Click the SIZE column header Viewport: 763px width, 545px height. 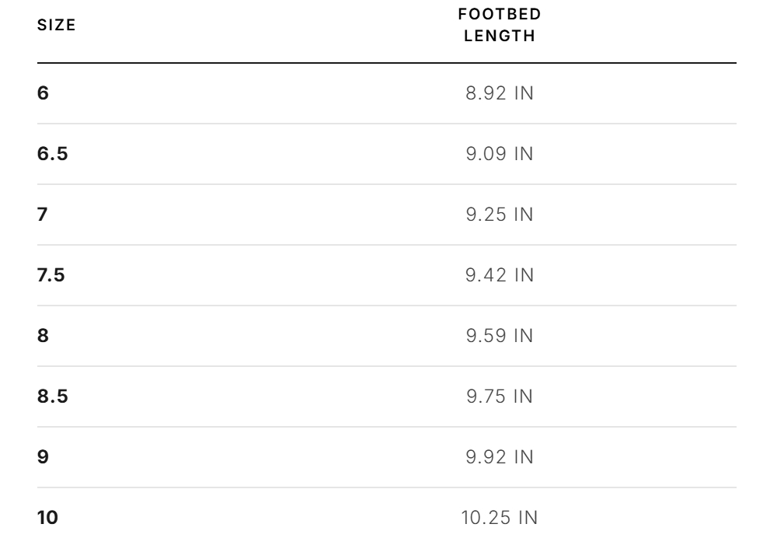[57, 25]
